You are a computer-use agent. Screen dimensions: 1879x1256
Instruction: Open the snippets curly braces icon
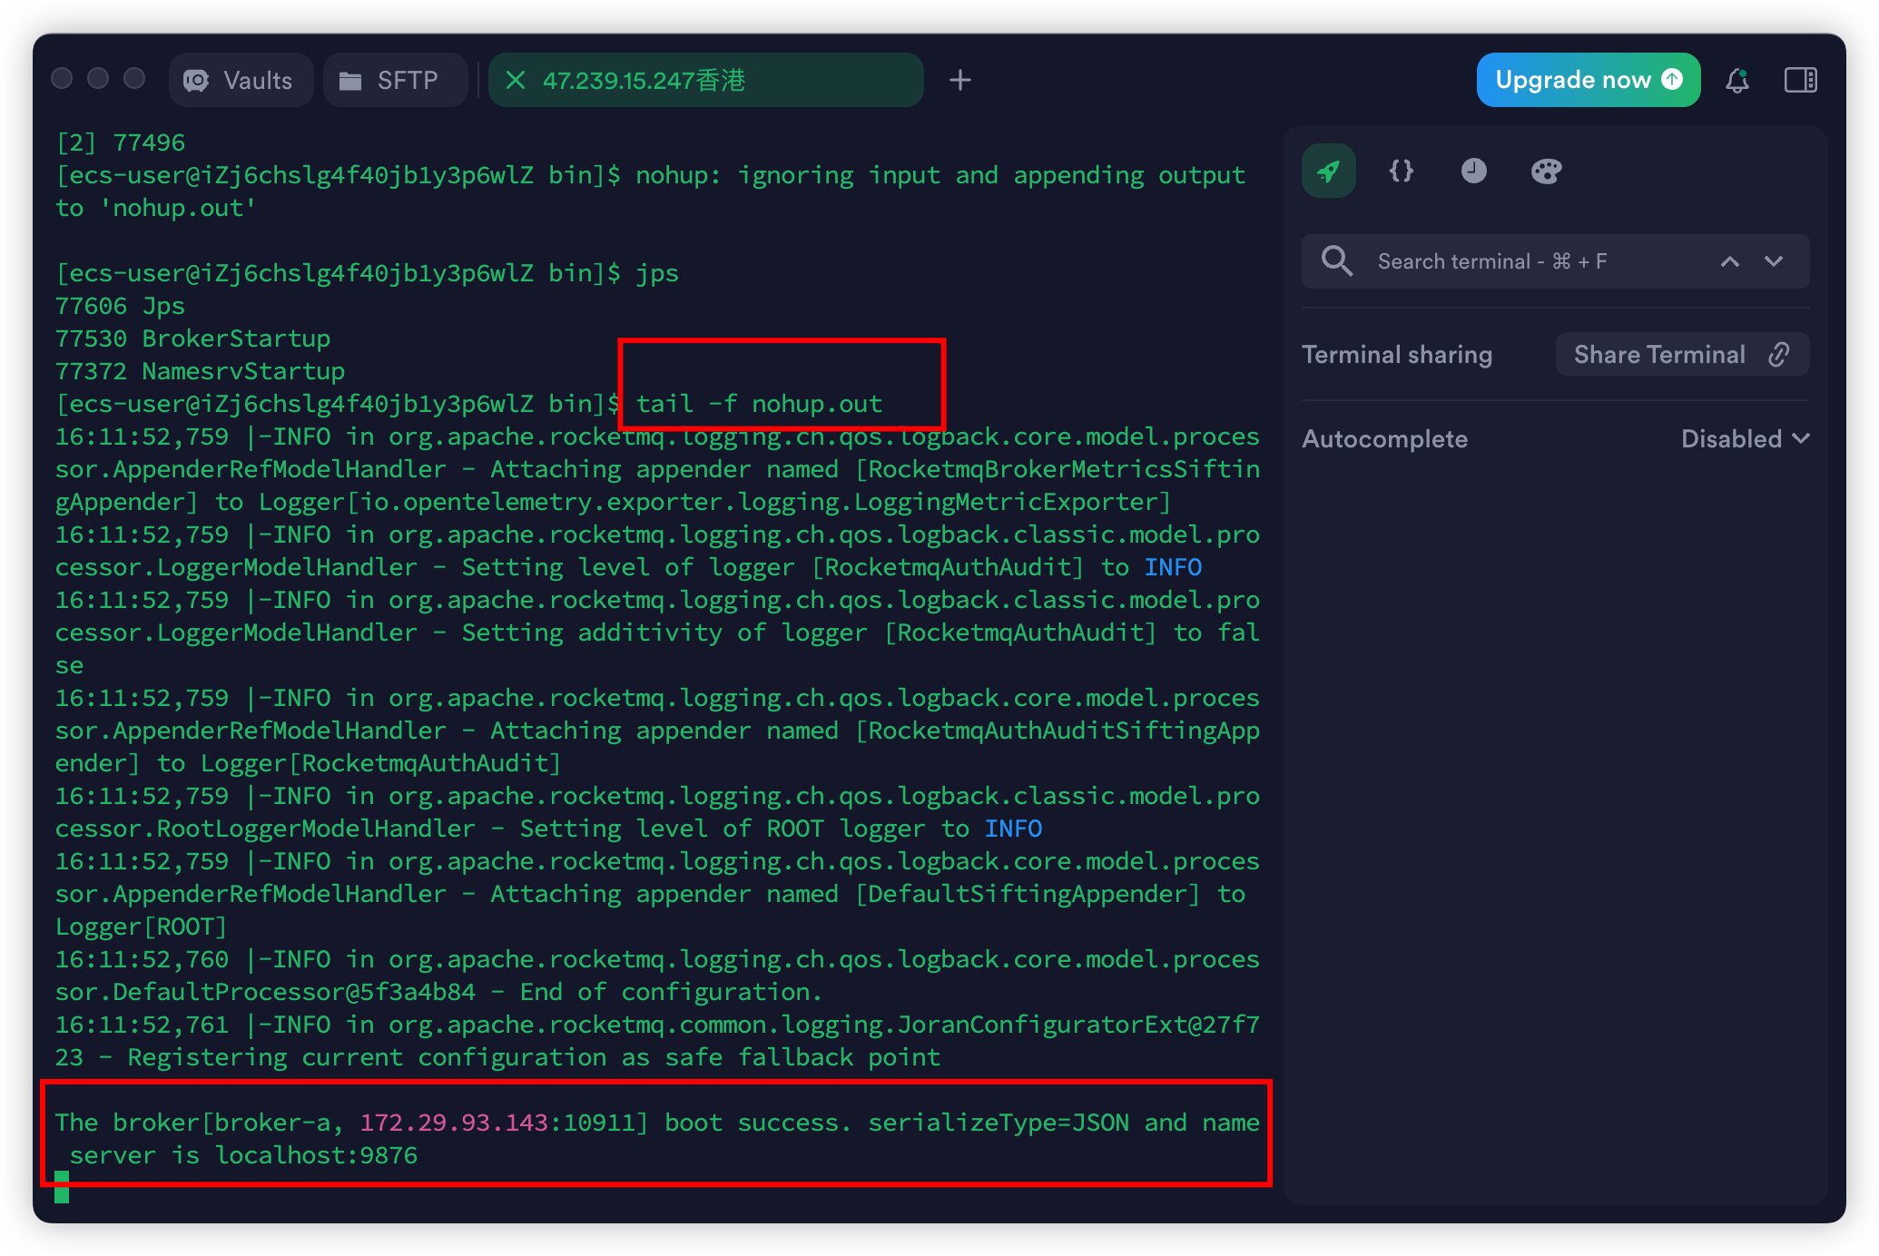(1402, 171)
